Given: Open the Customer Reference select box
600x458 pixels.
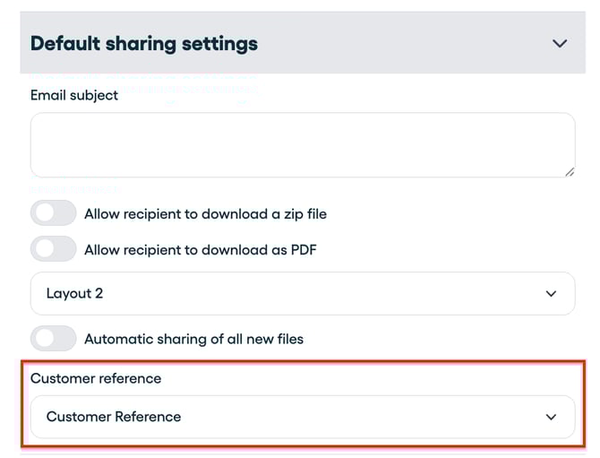Looking at the screenshot, I should (302, 417).
